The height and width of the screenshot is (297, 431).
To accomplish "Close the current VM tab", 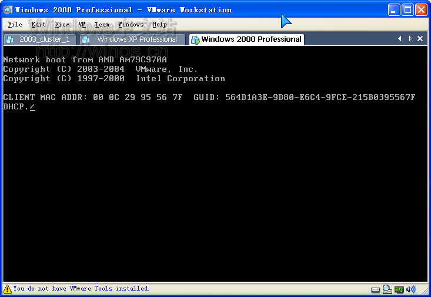I will (420, 39).
